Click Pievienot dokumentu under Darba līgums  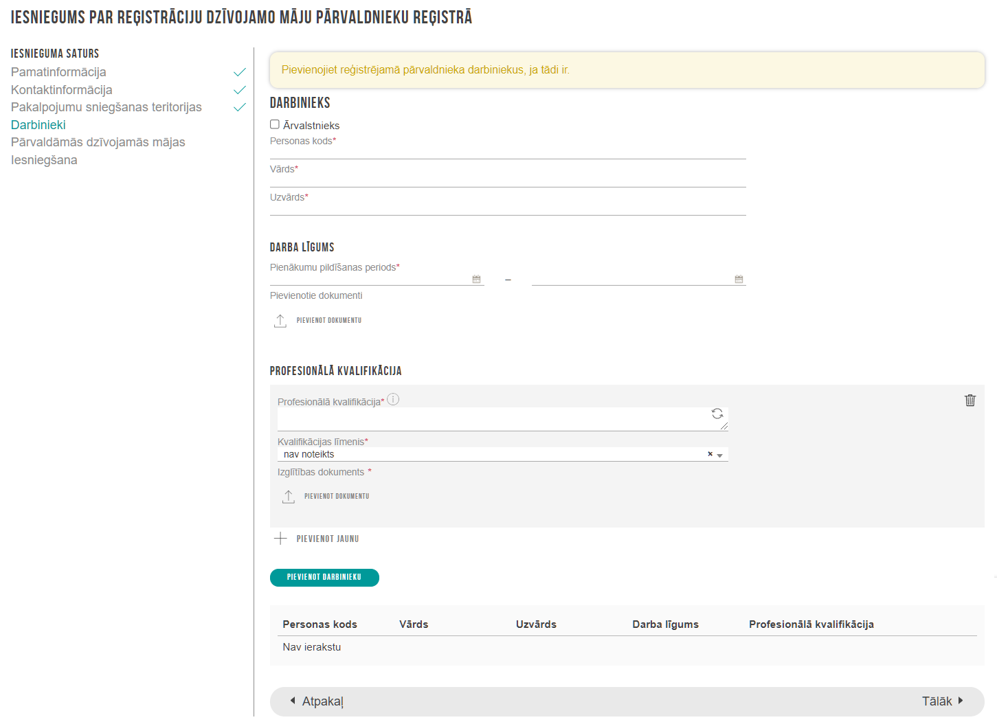(x=328, y=321)
